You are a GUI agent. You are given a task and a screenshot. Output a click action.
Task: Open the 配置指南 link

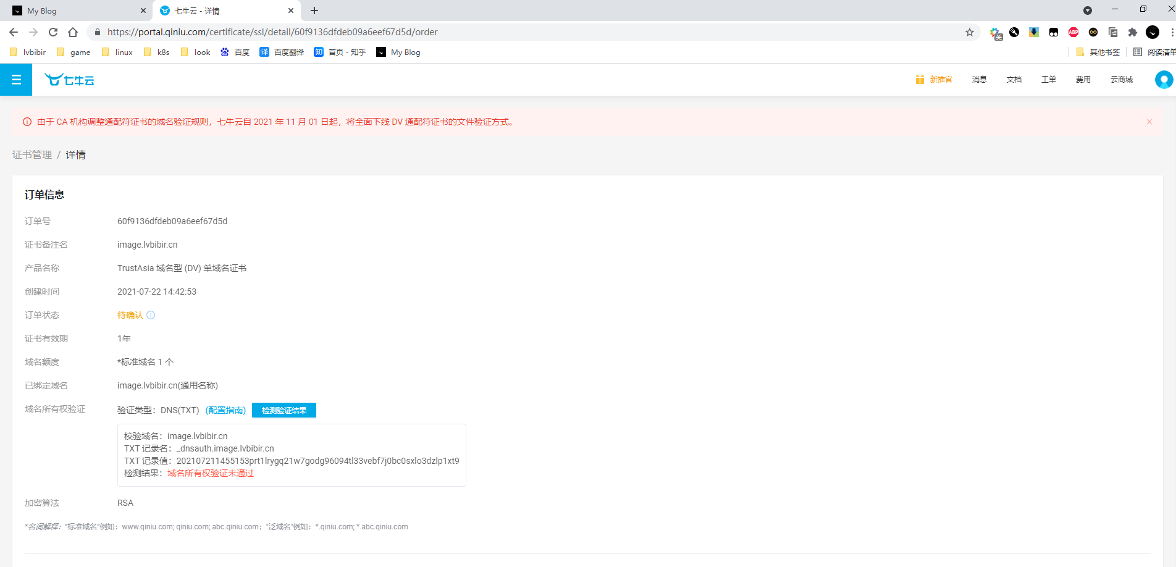tap(225, 410)
